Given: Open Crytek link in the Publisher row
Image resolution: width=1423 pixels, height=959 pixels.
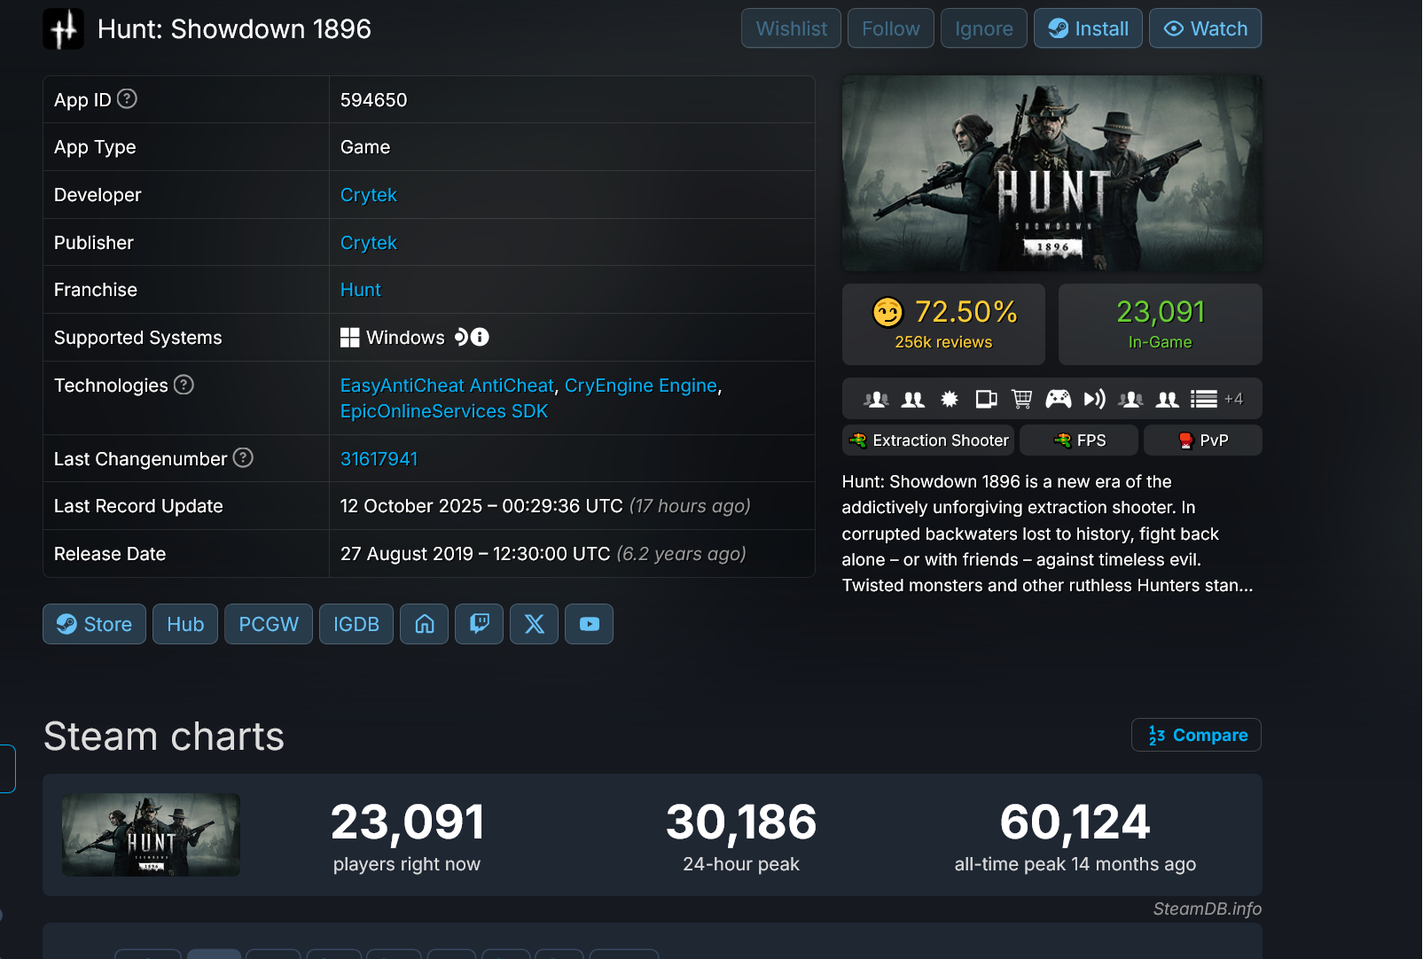Looking at the screenshot, I should click(x=369, y=243).
